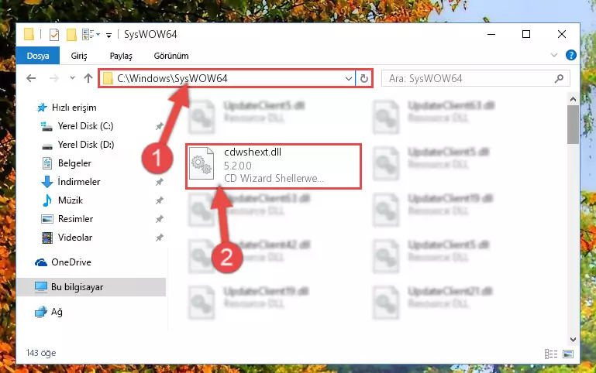
Task: Switch to the Giriş ribbon tab
Action: tap(79, 56)
